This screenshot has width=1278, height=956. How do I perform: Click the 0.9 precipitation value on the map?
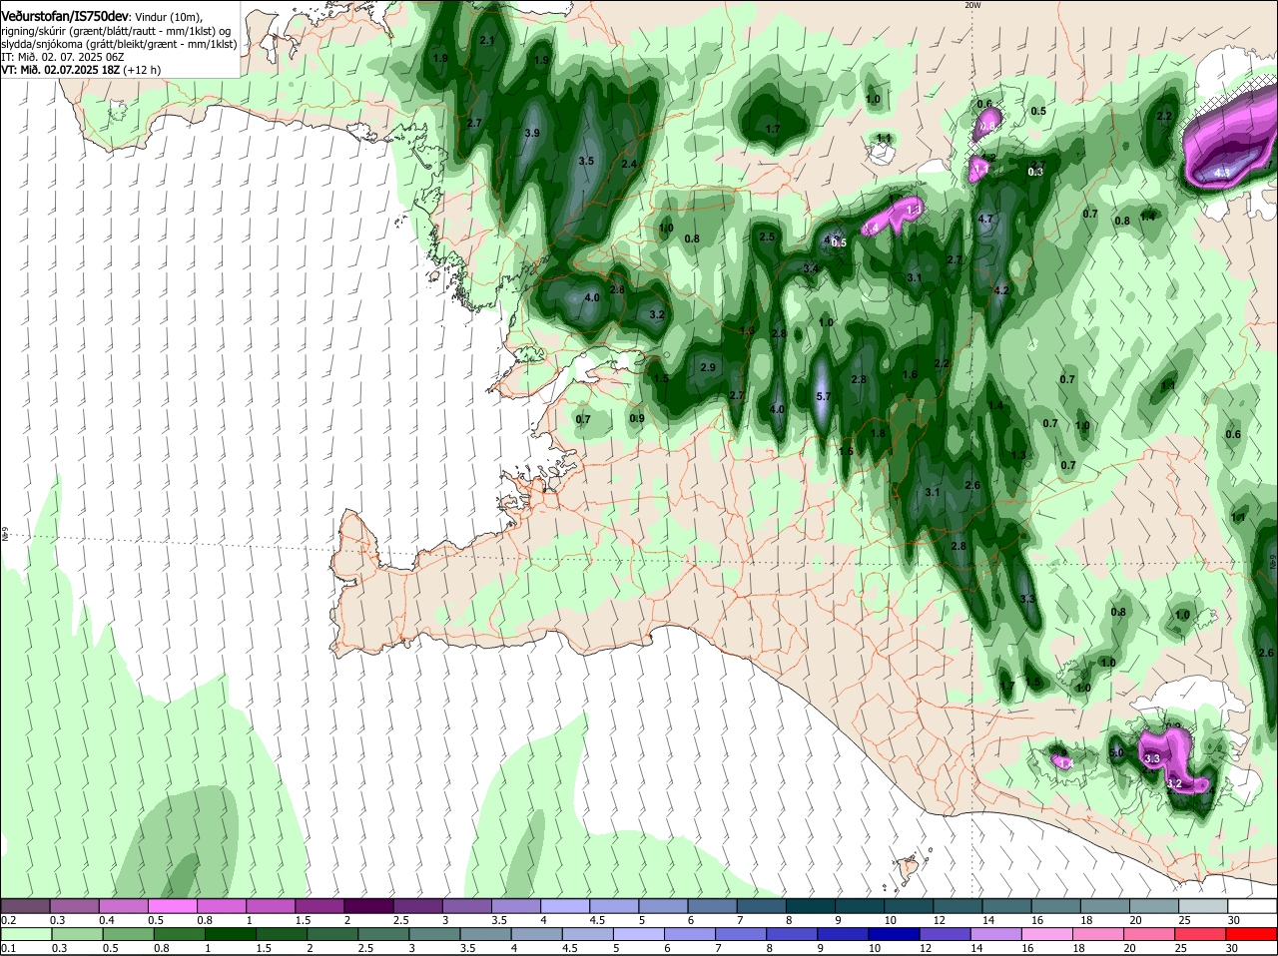pyautogui.click(x=636, y=418)
